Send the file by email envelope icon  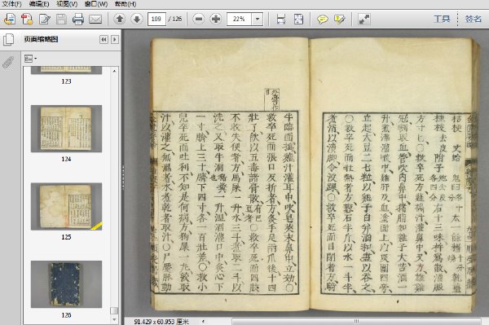tap(95, 19)
